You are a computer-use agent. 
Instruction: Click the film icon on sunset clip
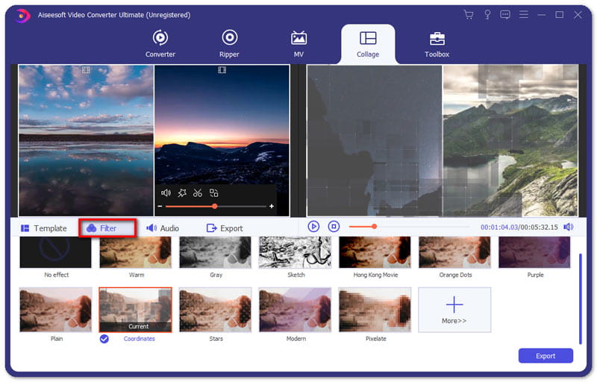(x=222, y=70)
